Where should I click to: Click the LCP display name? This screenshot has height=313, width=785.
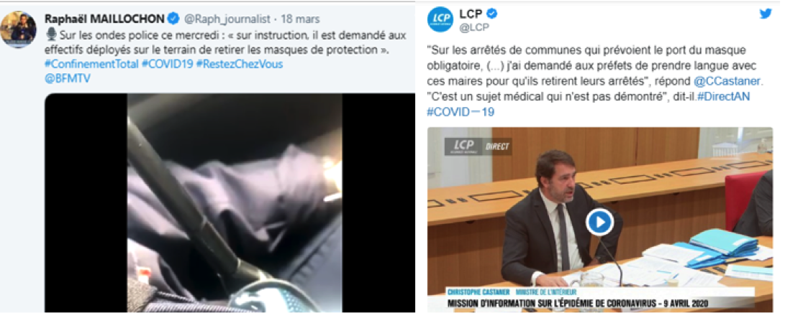pyautogui.click(x=471, y=14)
